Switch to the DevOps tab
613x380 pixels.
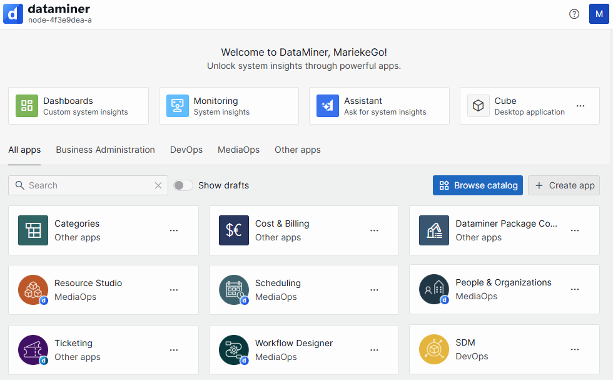pos(186,150)
